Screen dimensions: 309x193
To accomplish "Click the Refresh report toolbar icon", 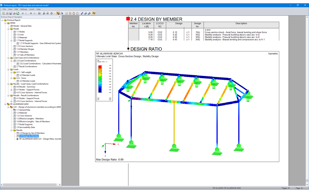I will (x=18, y=13).
